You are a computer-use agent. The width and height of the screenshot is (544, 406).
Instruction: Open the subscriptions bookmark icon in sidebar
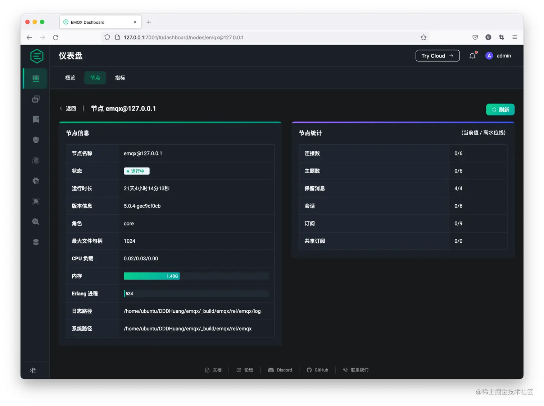click(x=35, y=119)
